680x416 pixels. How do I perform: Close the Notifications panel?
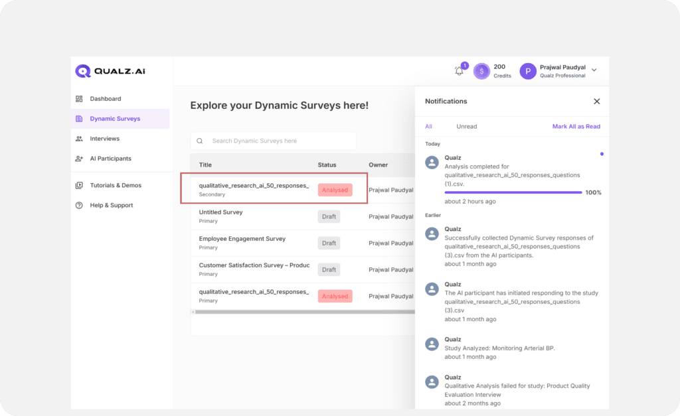[596, 102]
